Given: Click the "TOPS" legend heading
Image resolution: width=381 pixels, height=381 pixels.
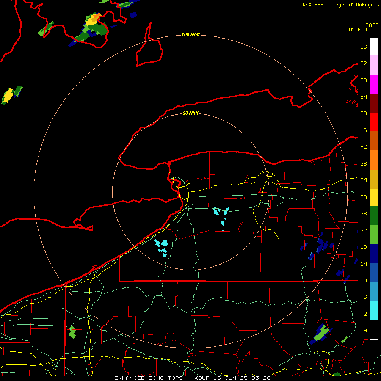Looking at the screenshot, I should [372, 25].
